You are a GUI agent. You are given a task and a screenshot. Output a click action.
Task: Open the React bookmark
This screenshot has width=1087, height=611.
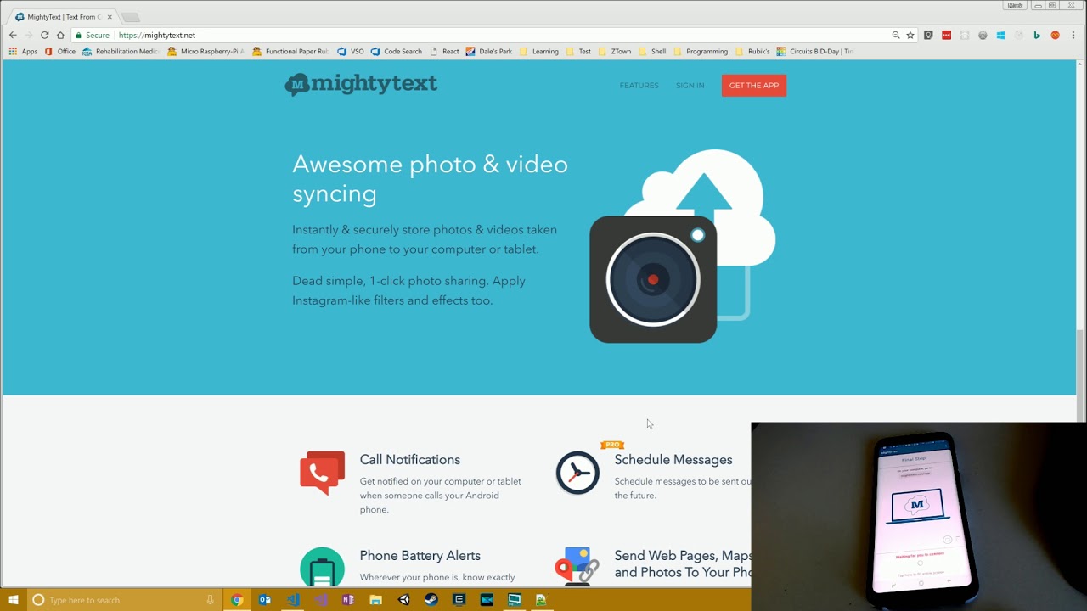pos(444,51)
